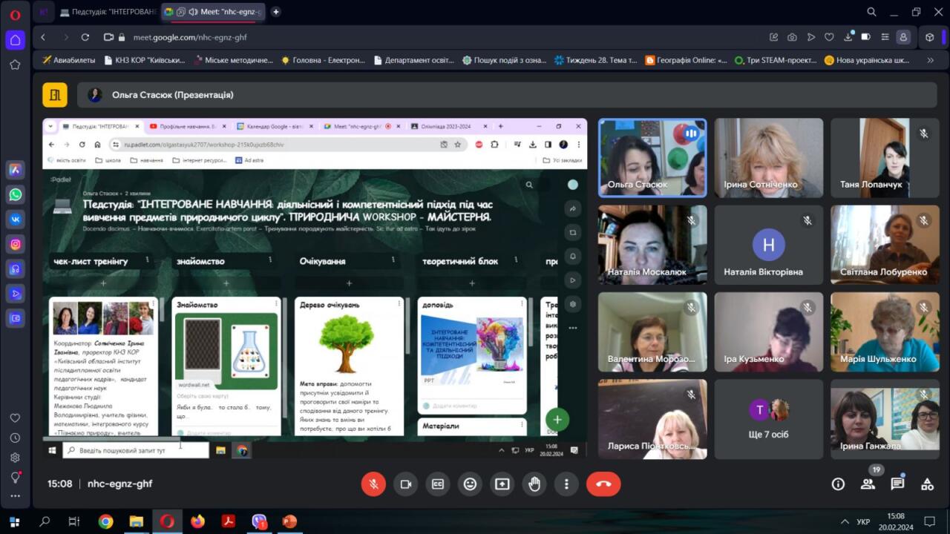Unmute the microphone in Meet controls
The image size is (950, 534).
pos(373,484)
